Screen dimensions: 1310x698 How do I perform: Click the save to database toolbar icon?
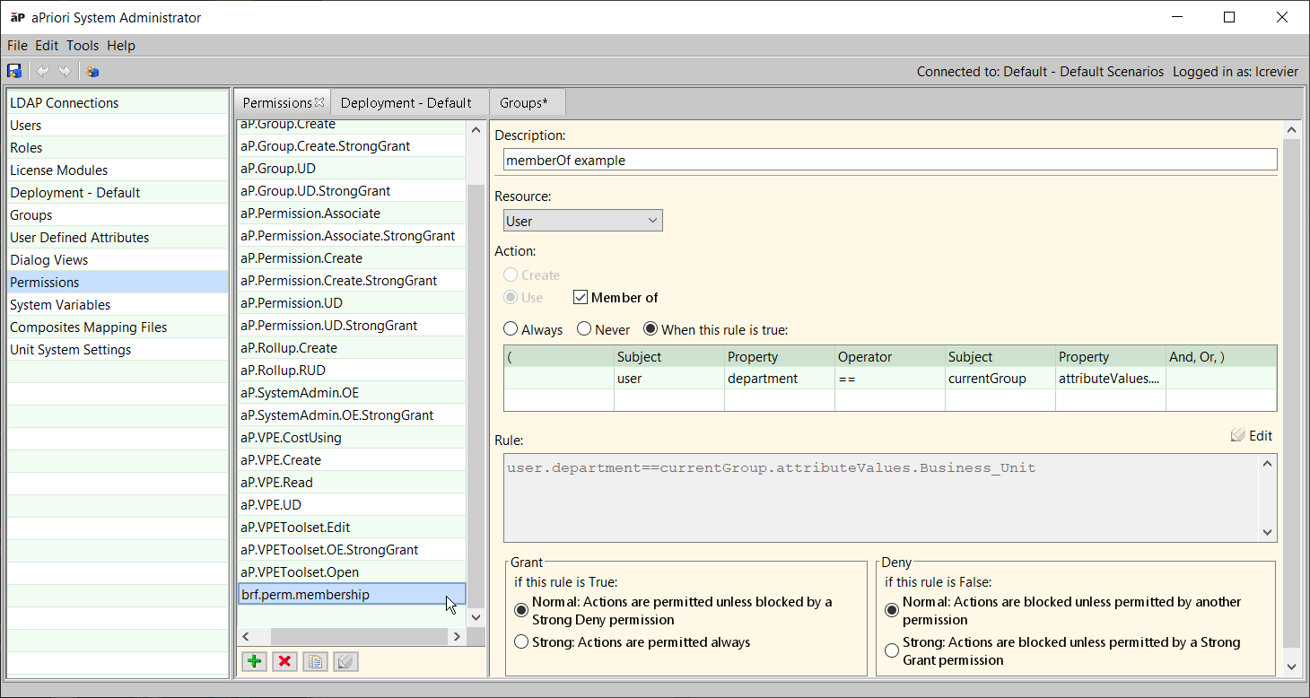(14, 71)
